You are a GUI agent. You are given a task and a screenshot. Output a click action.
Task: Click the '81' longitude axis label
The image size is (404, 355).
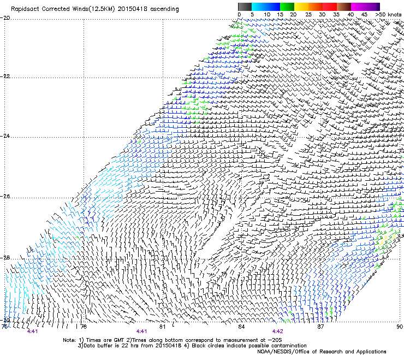pos(162,327)
